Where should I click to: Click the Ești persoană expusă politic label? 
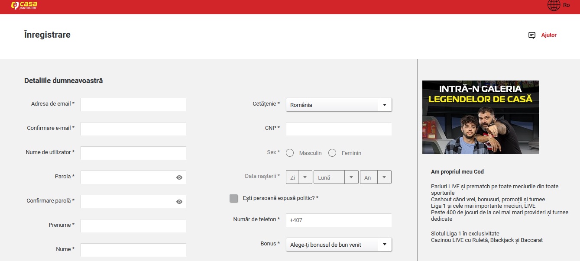pos(281,198)
